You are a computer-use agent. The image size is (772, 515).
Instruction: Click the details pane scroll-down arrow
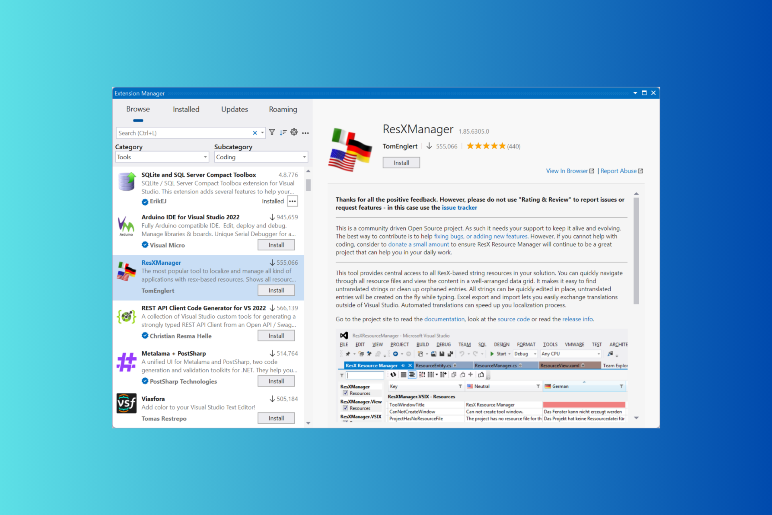[x=636, y=418]
